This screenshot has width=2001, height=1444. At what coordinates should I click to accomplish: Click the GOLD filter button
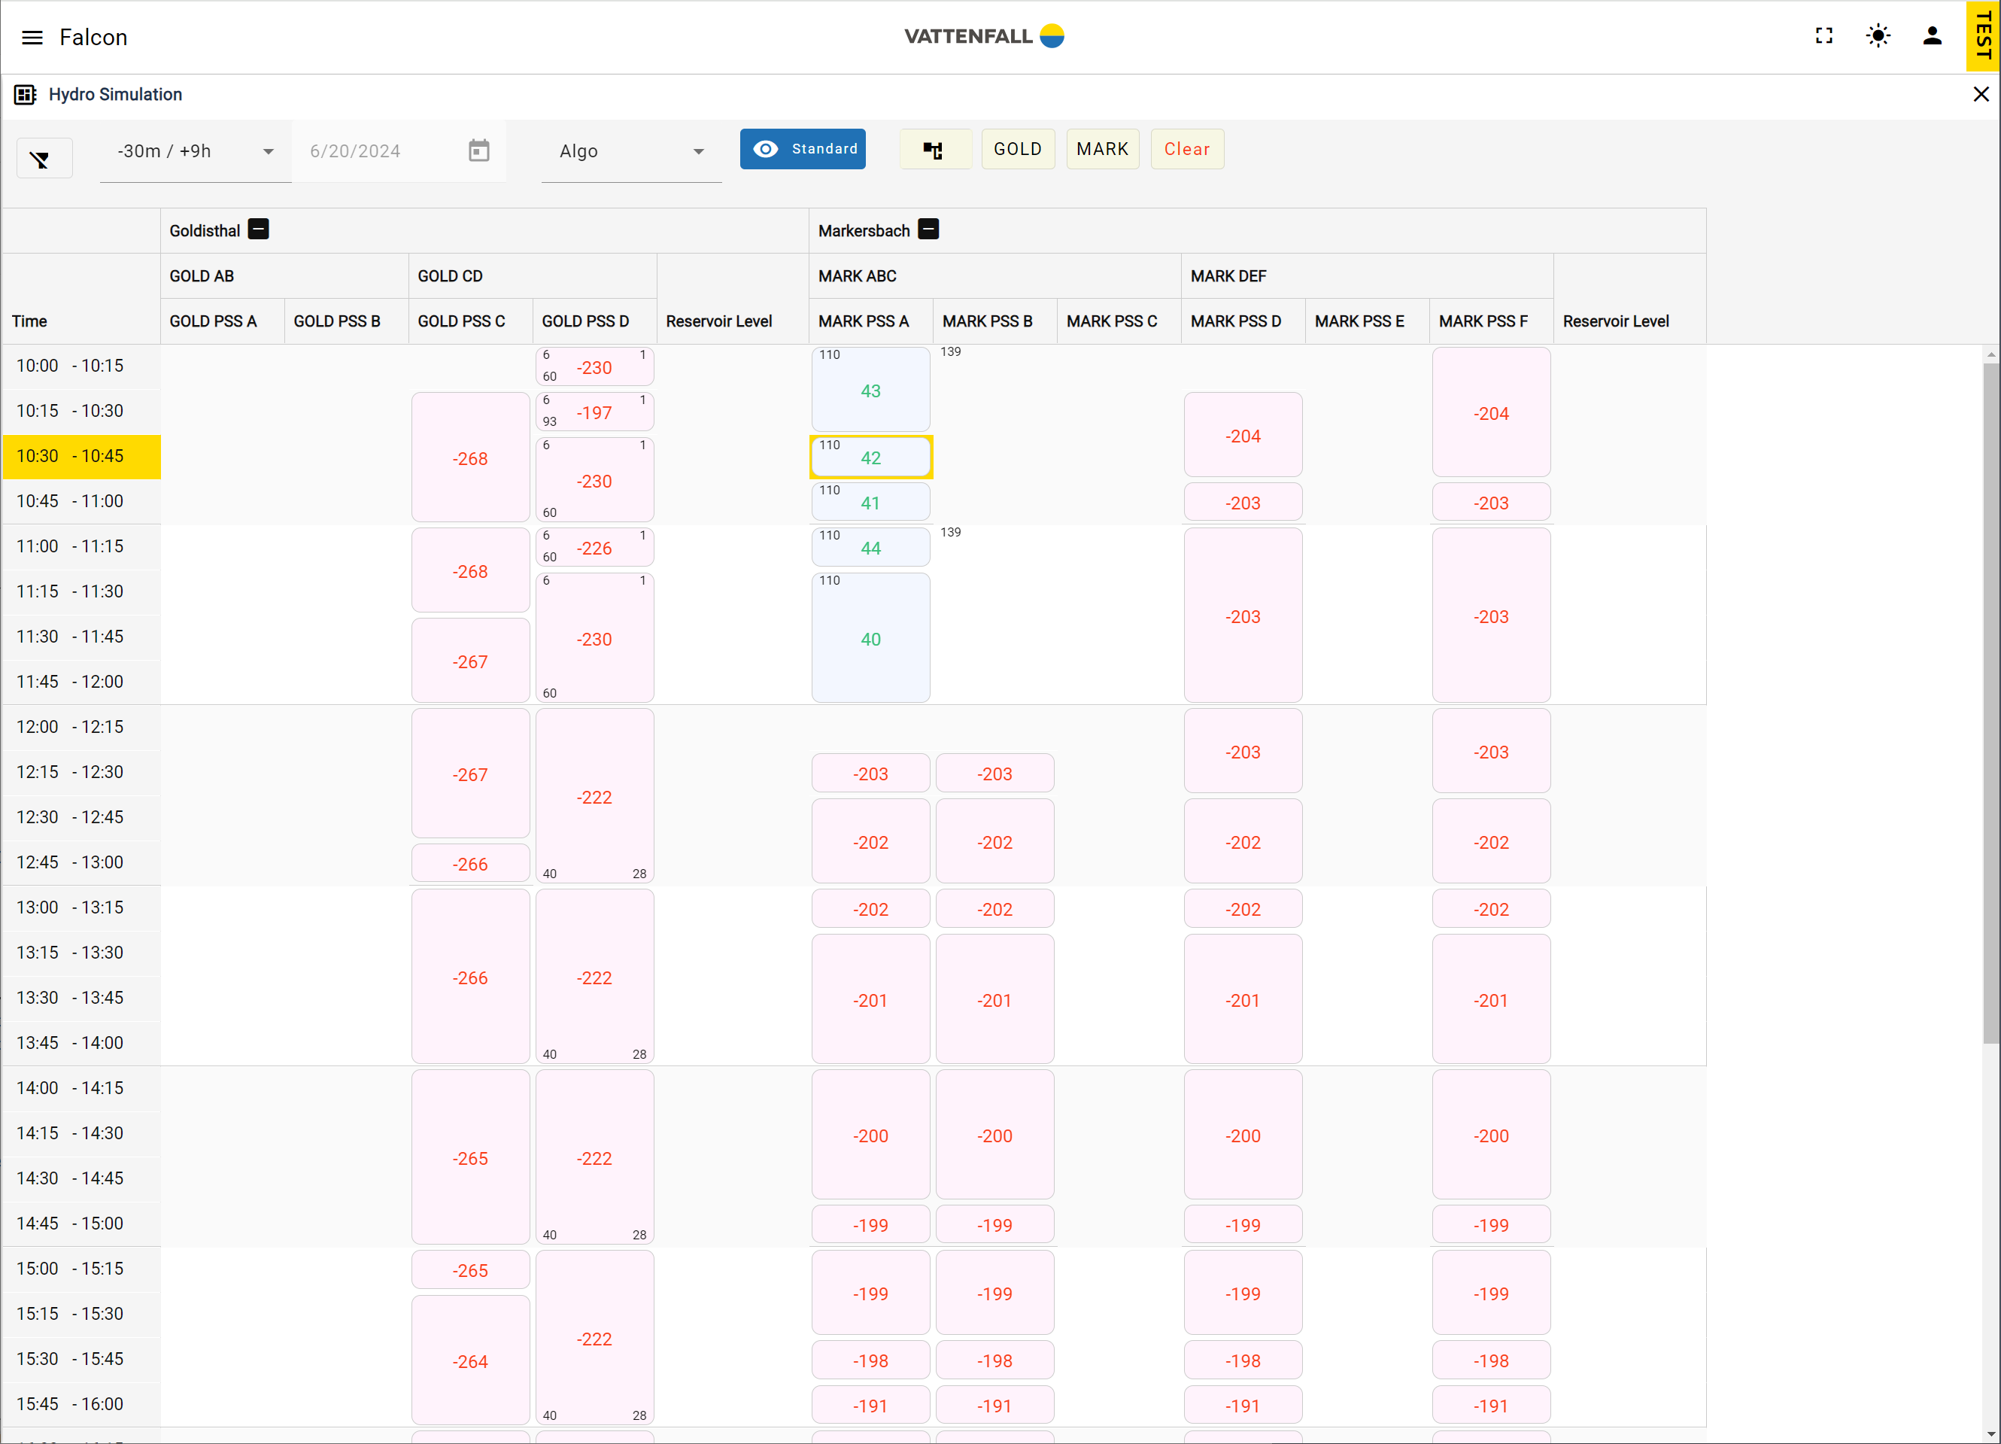[x=1017, y=149]
